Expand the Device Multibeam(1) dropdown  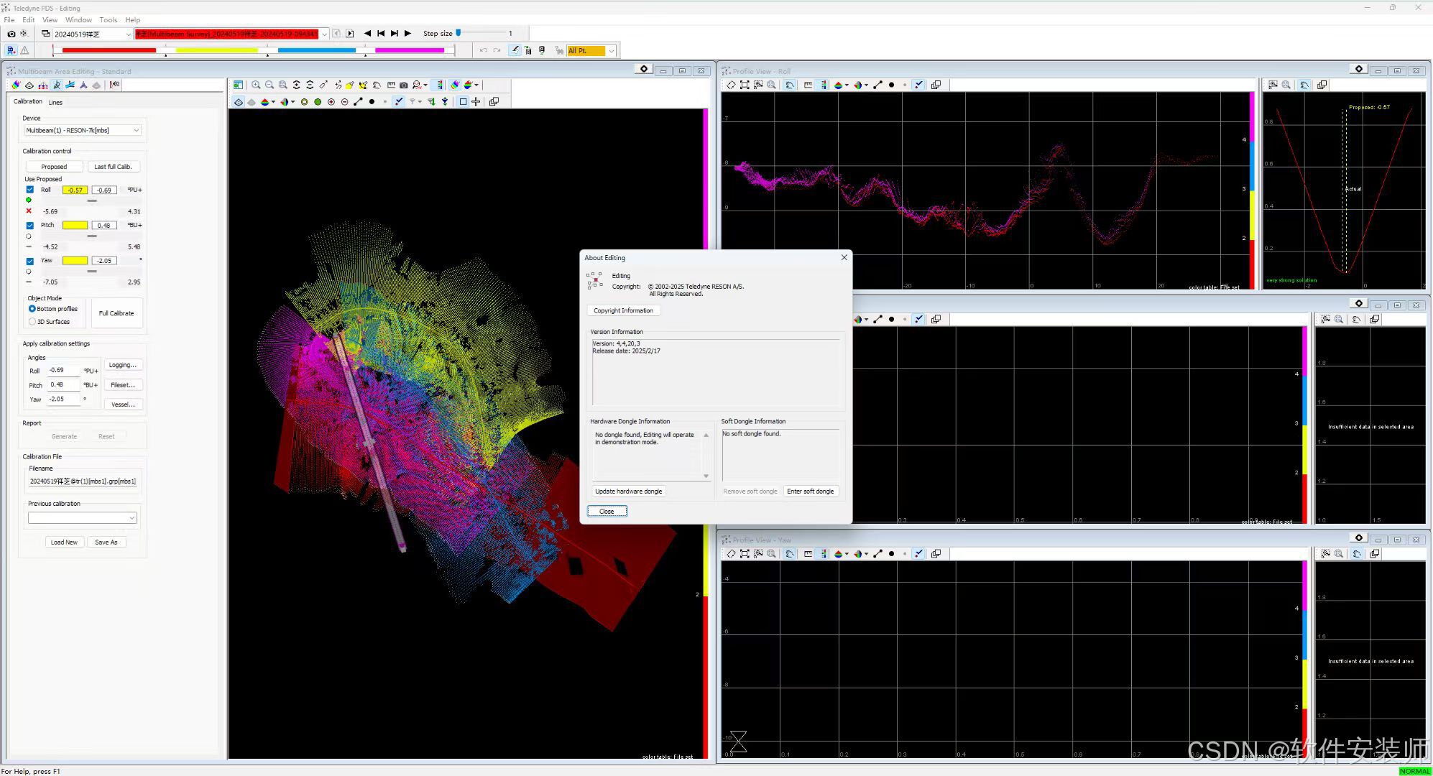point(136,130)
